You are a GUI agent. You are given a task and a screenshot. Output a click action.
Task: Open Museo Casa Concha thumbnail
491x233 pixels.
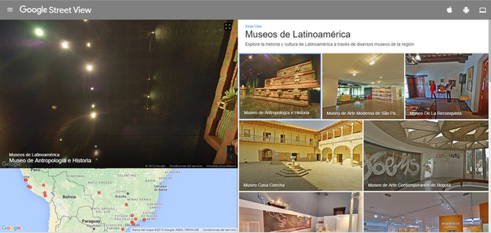point(300,155)
